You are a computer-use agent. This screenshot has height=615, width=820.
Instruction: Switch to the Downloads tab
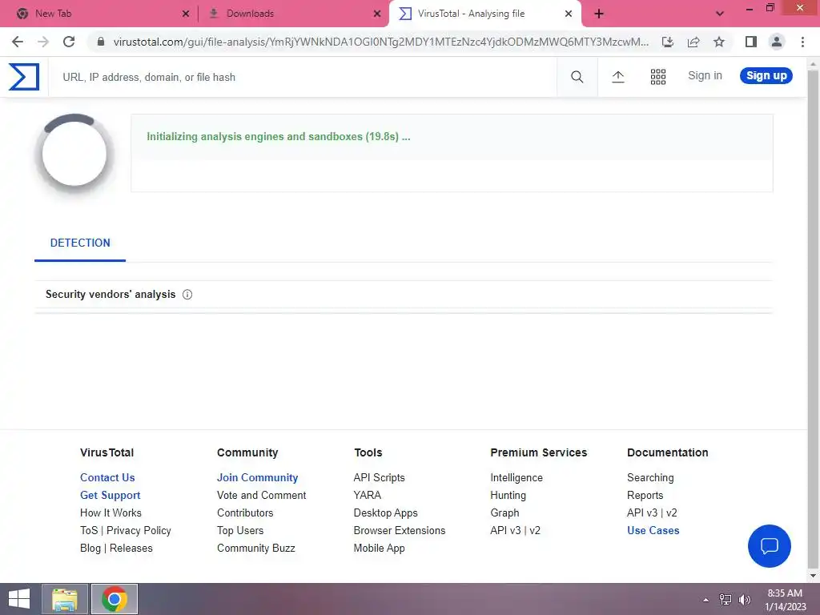pos(293,14)
